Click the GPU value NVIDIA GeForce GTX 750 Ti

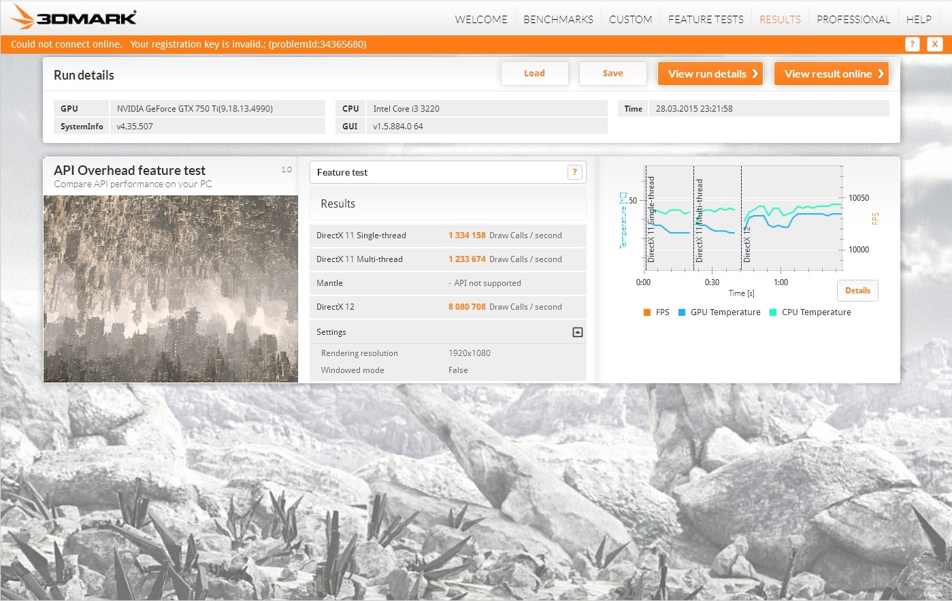click(195, 109)
